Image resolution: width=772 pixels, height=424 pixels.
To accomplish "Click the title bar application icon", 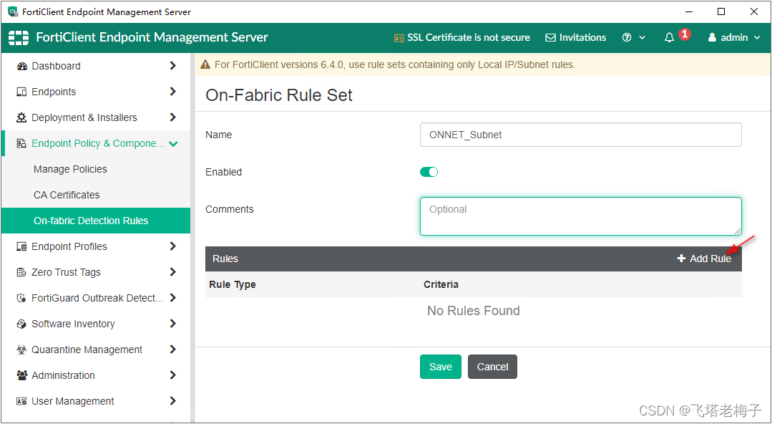I will tap(14, 11).
